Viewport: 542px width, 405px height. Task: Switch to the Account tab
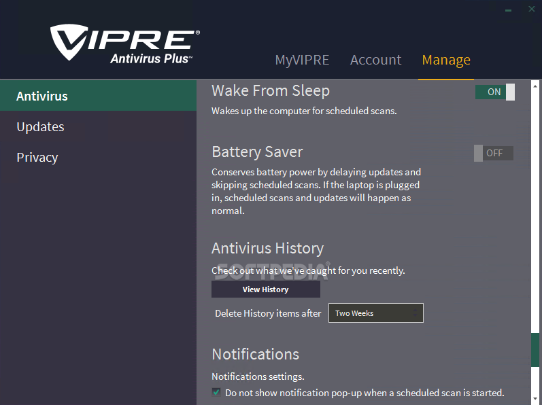(x=376, y=60)
